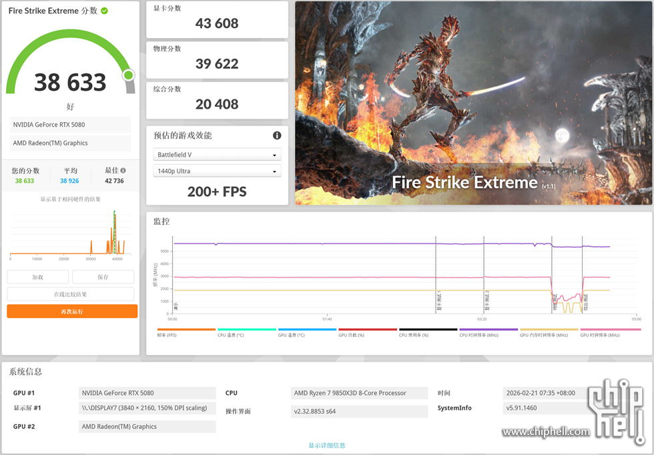Open the 显示详细信息 link
This screenshot has height=455, width=654.
click(x=326, y=445)
